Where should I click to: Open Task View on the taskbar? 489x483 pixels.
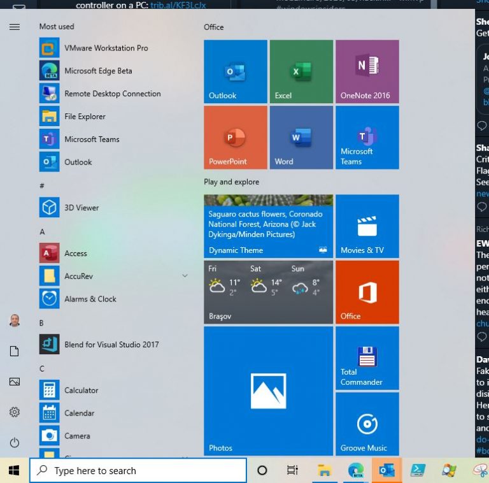point(292,470)
